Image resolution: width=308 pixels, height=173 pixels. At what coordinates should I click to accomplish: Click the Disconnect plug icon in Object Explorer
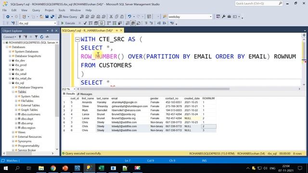[x=26, y=37]
